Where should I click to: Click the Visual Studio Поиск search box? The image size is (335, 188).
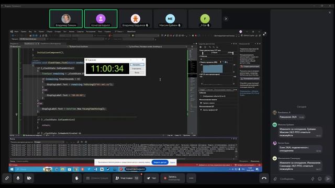119,31
